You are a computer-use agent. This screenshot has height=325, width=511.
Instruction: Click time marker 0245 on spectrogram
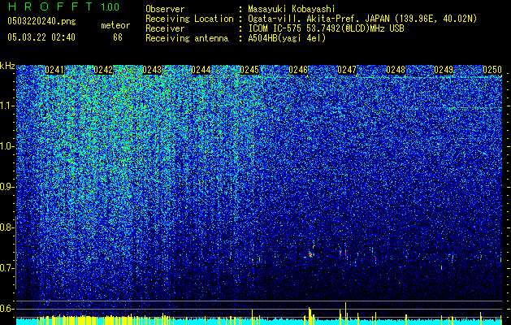coord(249,70)
